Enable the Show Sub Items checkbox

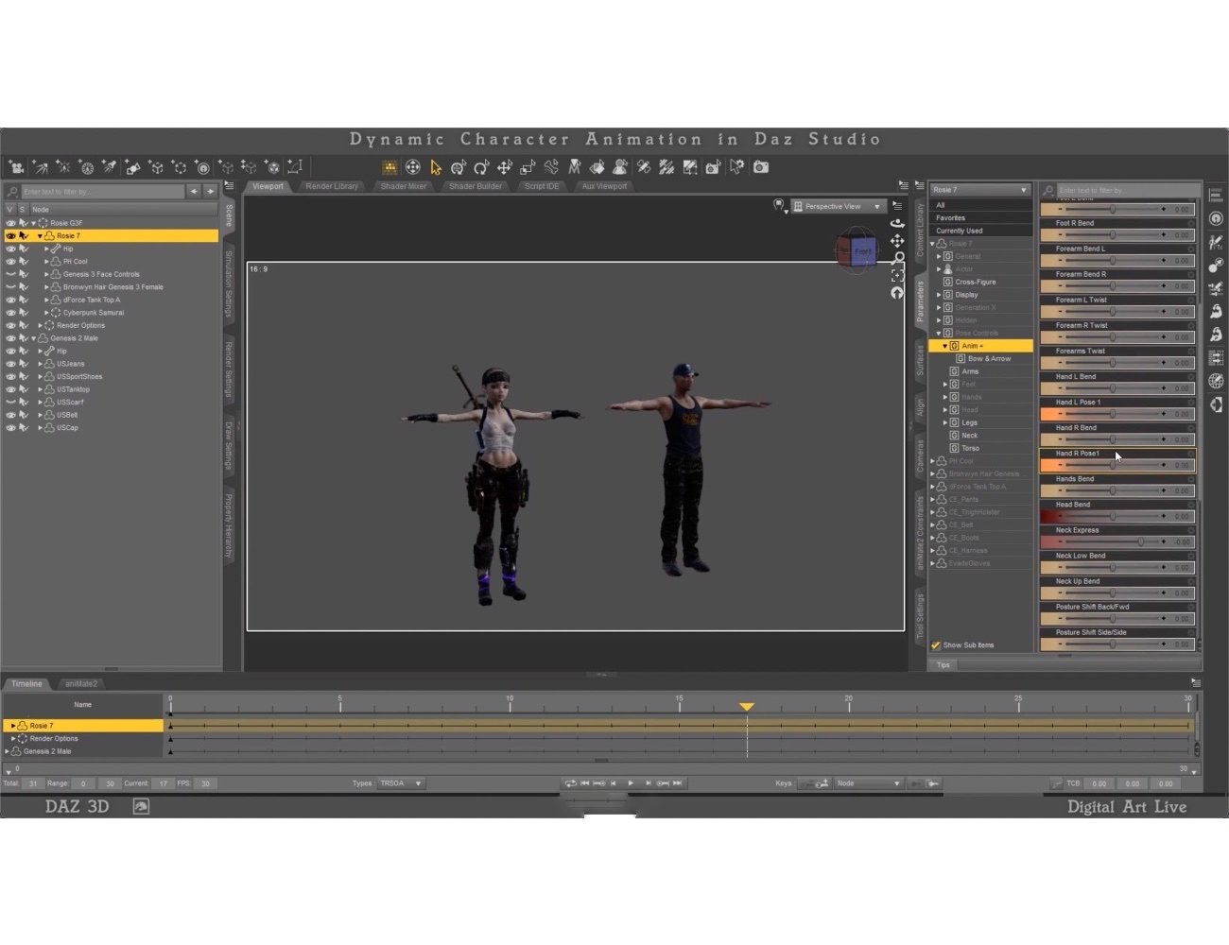pos(936,644)
